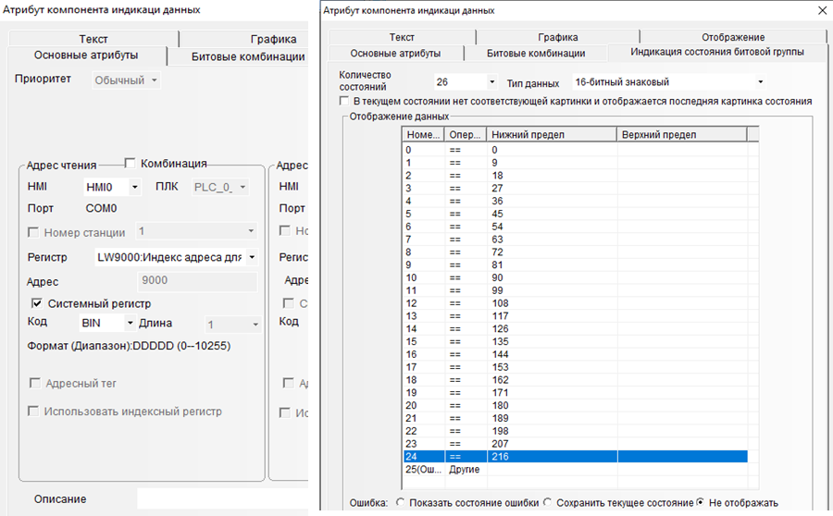Uncheck the Системный регистр checkbox
Viewport: 833px width, 516px height.
[36, 303]
